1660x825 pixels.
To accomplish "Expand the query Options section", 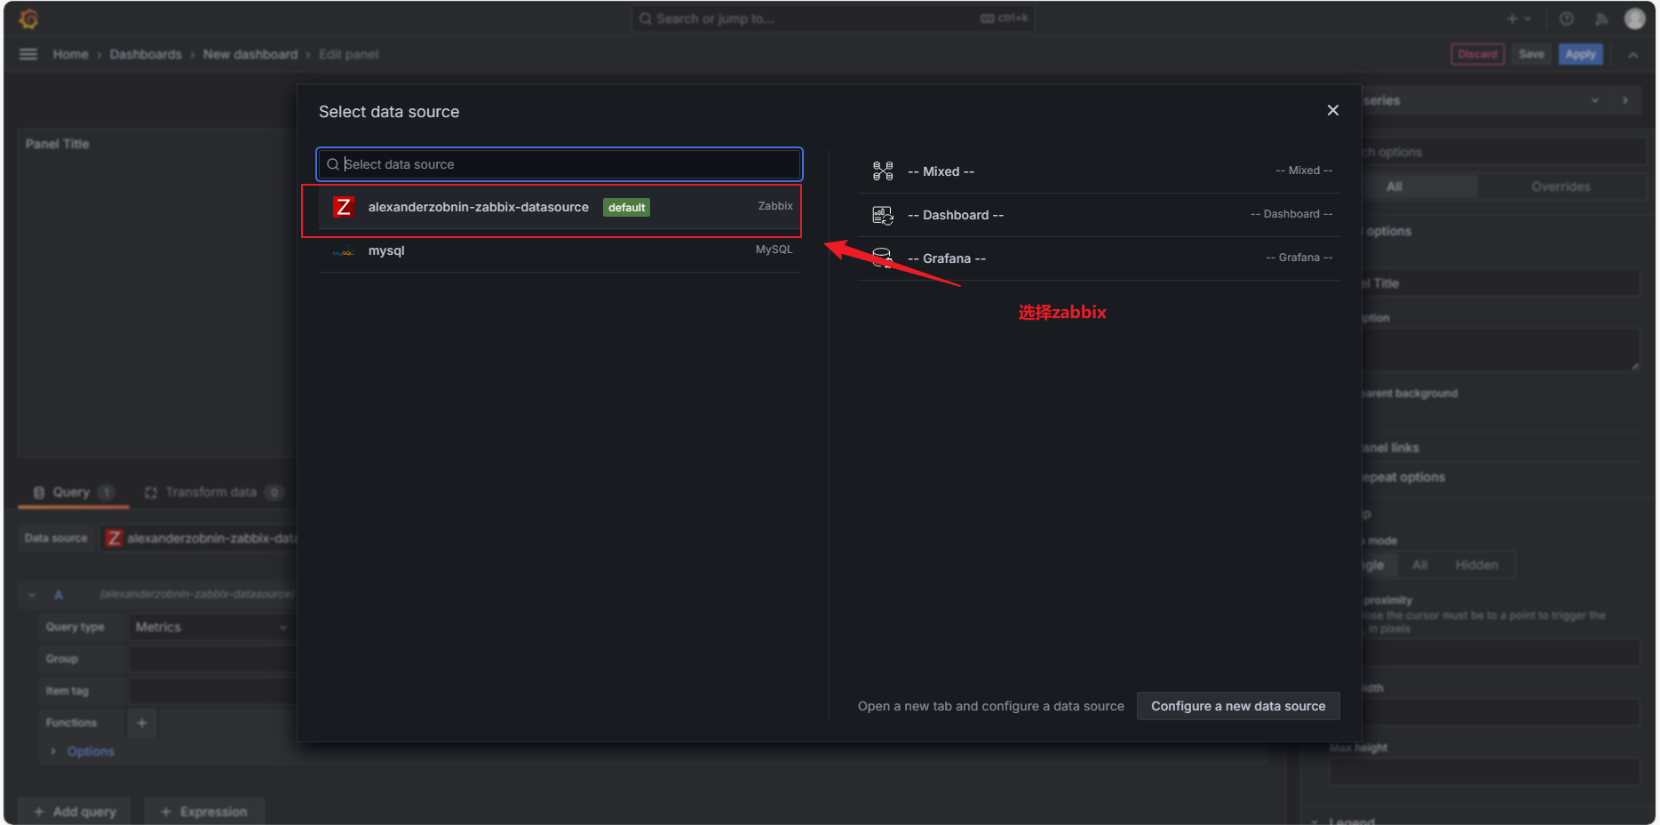I will pos(91,751).
